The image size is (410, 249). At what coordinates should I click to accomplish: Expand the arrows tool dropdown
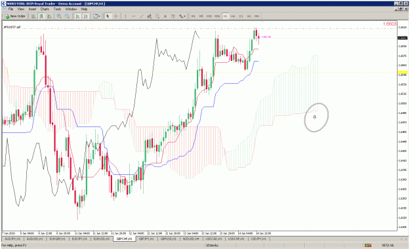(185, 16)
